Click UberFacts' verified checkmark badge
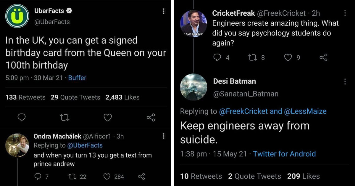This screenshot has height=186, width=355. (x=69, y=11)
